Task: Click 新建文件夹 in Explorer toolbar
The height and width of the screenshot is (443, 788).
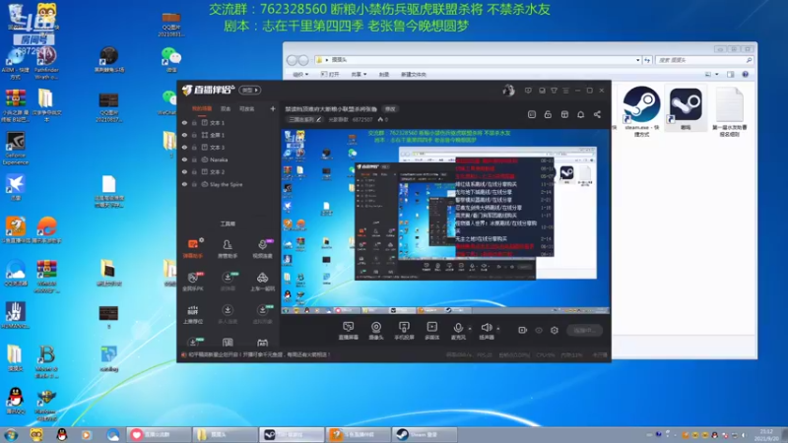Action: tap(413, 75)
